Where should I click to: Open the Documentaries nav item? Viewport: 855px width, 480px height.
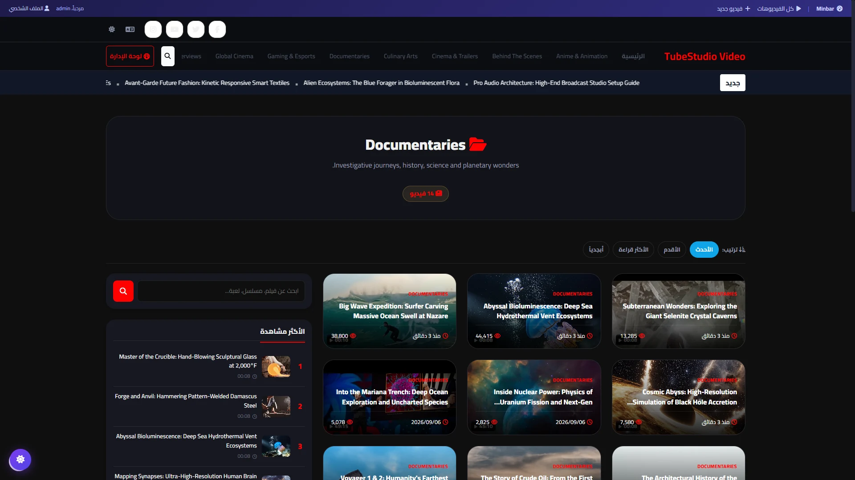350,56
